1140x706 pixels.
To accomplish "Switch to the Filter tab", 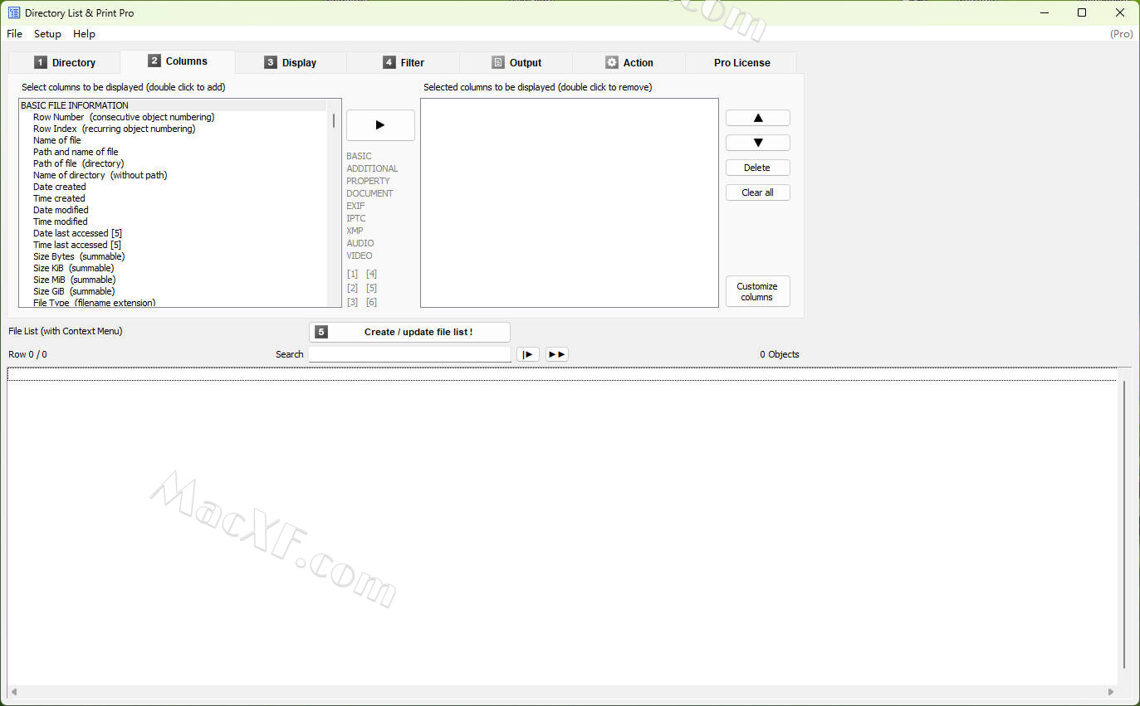I will (403, 62).
